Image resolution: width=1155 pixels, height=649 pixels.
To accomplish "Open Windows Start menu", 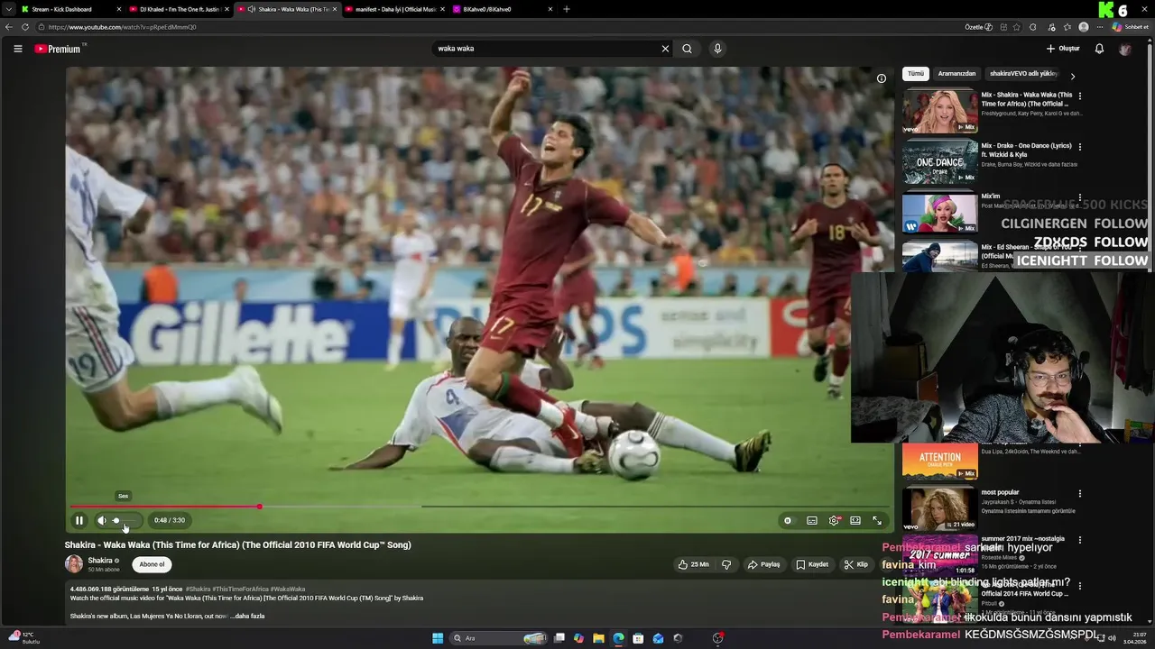I will (438, 638).
